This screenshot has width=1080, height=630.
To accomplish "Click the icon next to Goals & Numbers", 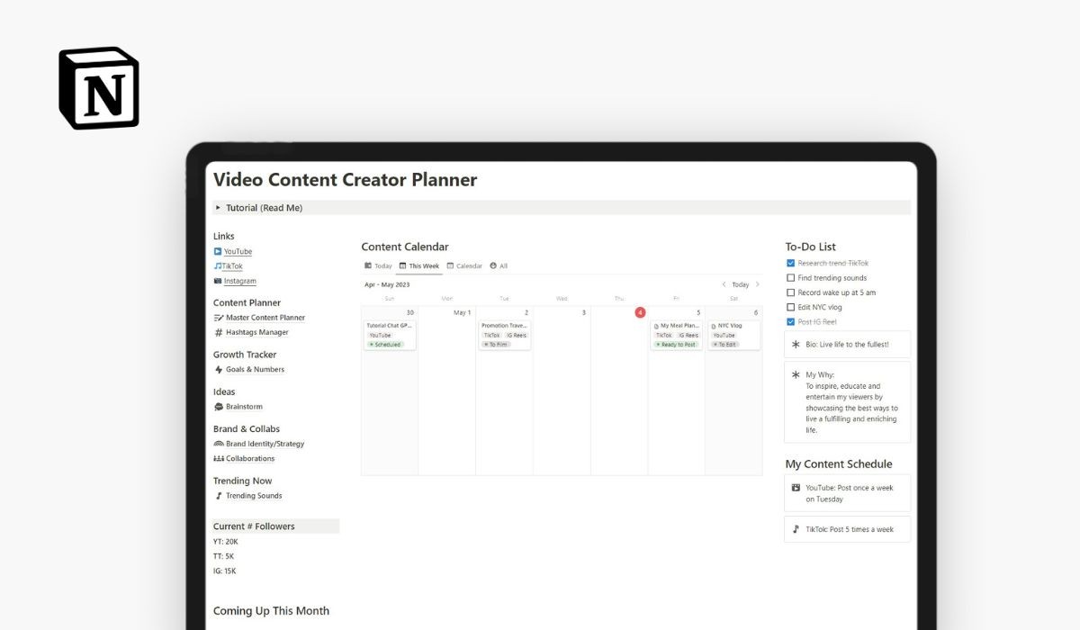I will coord(218,370).
